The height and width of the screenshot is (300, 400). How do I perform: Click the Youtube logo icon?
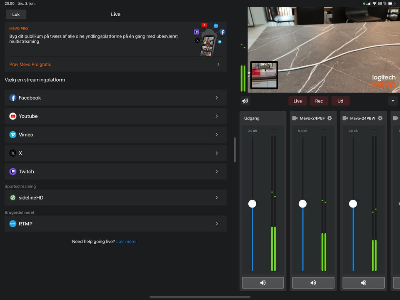(13, 116)
